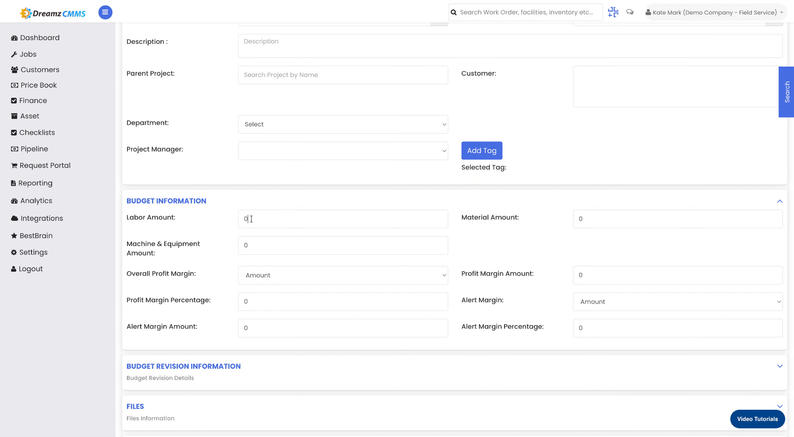Viewport: 794px width, 437px height.
Task: Click the Price Book money icon
Action: coord(14,85)
